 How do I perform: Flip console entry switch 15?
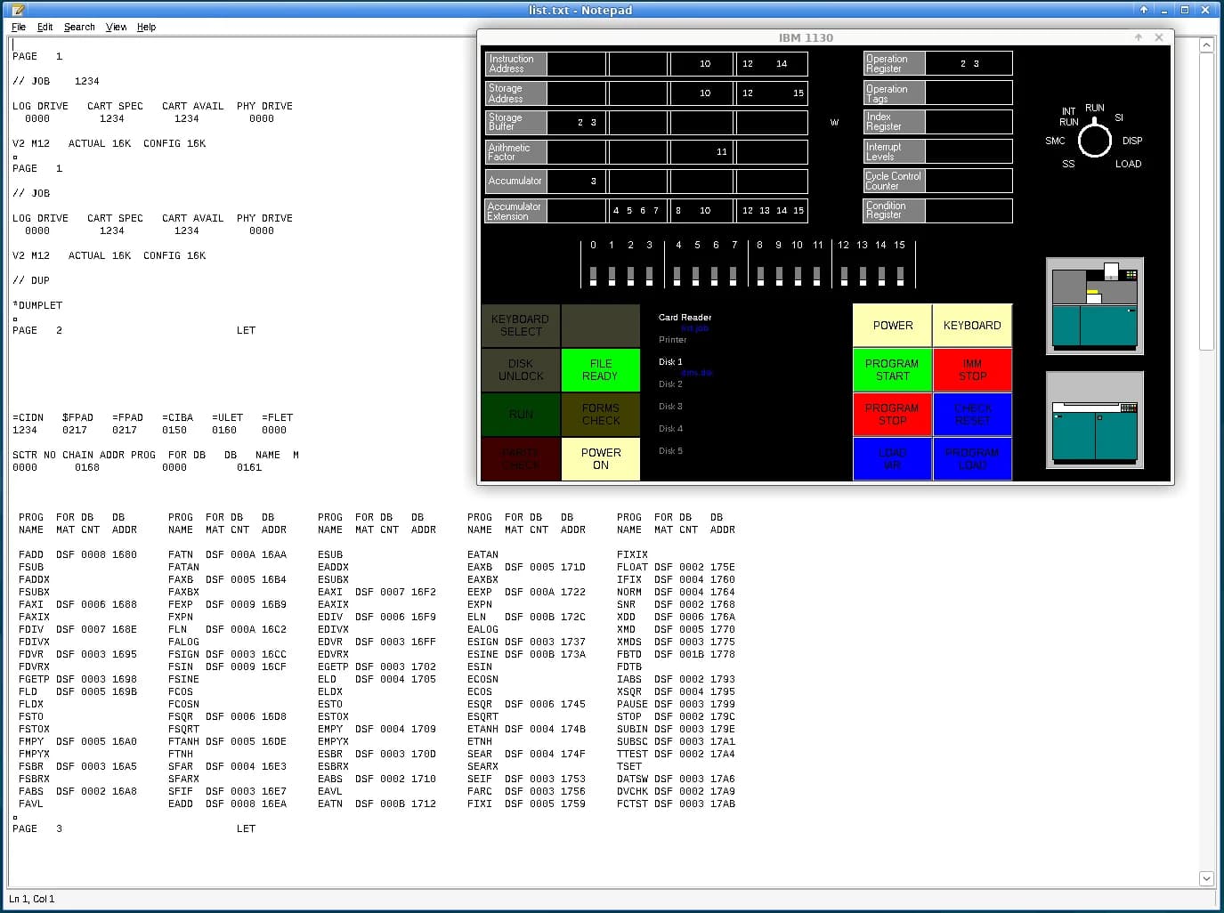900,276
